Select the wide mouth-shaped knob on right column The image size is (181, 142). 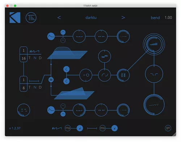click(154, 74)
